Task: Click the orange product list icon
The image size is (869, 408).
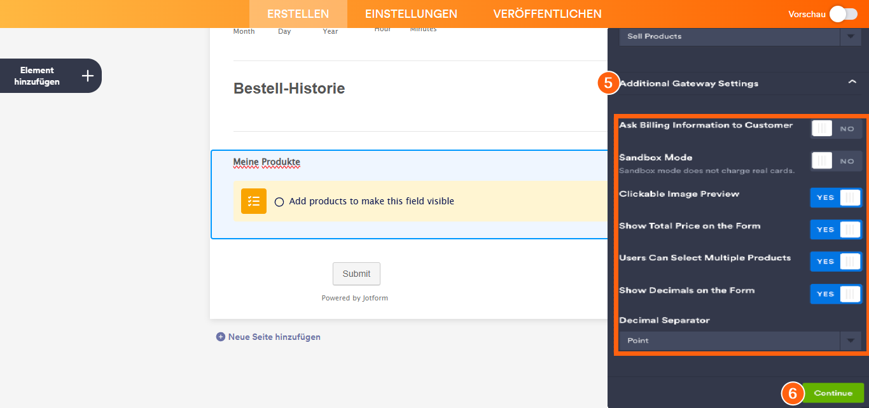Action: 253,200
